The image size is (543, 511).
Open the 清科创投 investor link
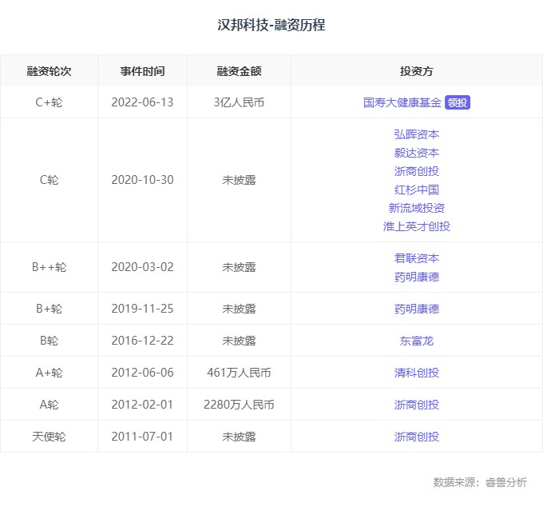416,373
